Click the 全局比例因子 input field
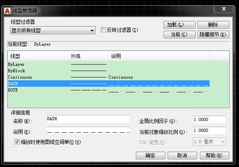Screen dimensions: 239x167 pos(209,120)
